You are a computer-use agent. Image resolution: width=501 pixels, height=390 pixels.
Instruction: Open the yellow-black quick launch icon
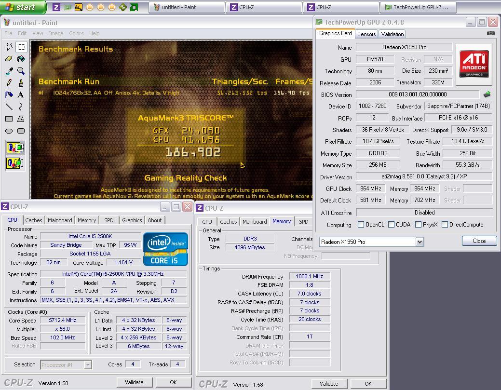pyautogui.click(x=78, y=7)
